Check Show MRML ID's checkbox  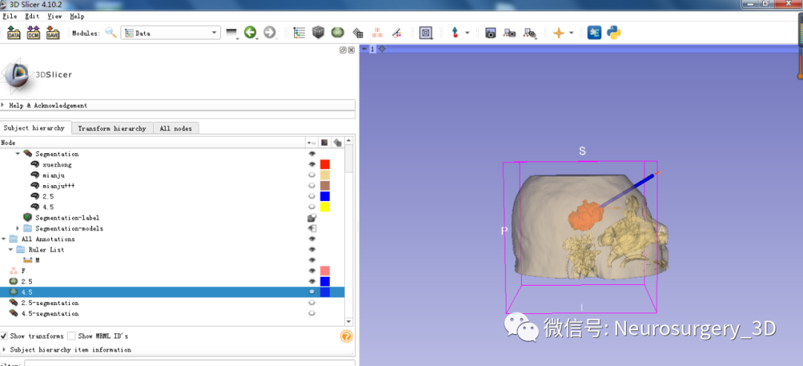71,336
